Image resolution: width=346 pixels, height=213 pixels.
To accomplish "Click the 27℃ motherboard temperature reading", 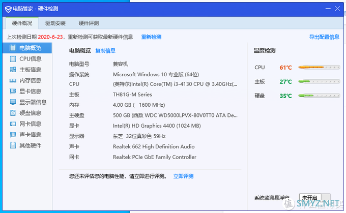I will tap(286, 82).
